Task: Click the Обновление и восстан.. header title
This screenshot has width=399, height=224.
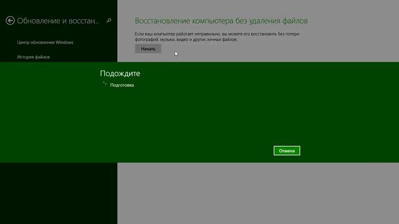Action: coord(58,21)
